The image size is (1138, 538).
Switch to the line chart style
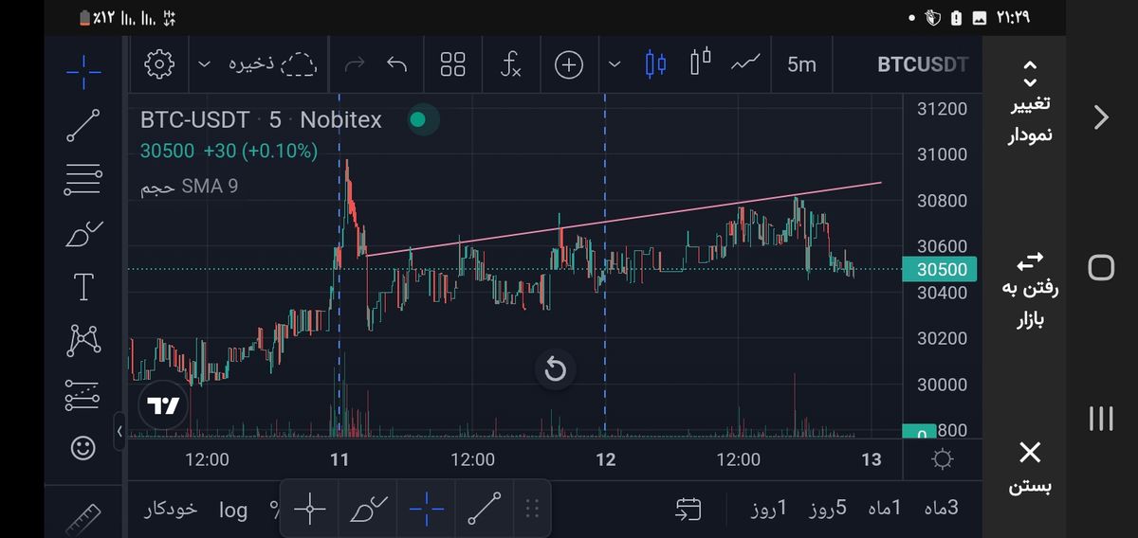746,64
